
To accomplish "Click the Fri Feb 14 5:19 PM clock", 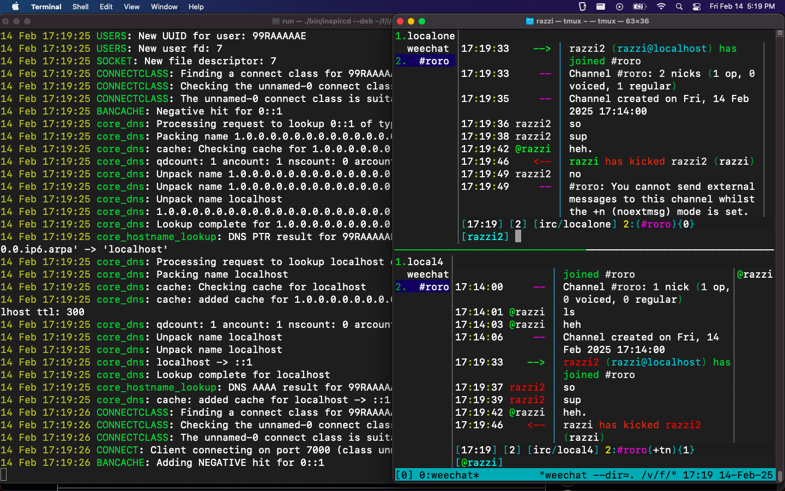I will pos(742,7).
